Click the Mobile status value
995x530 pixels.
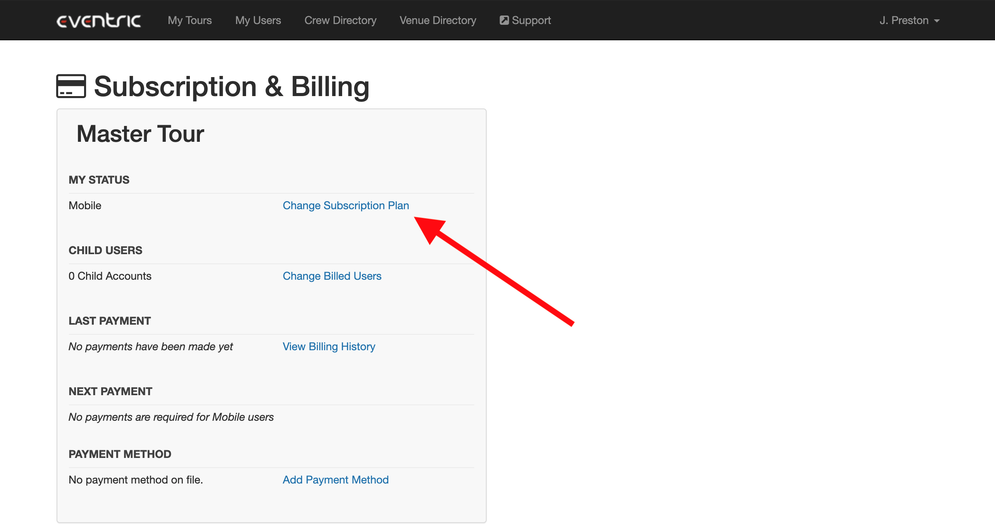point(85,205)
